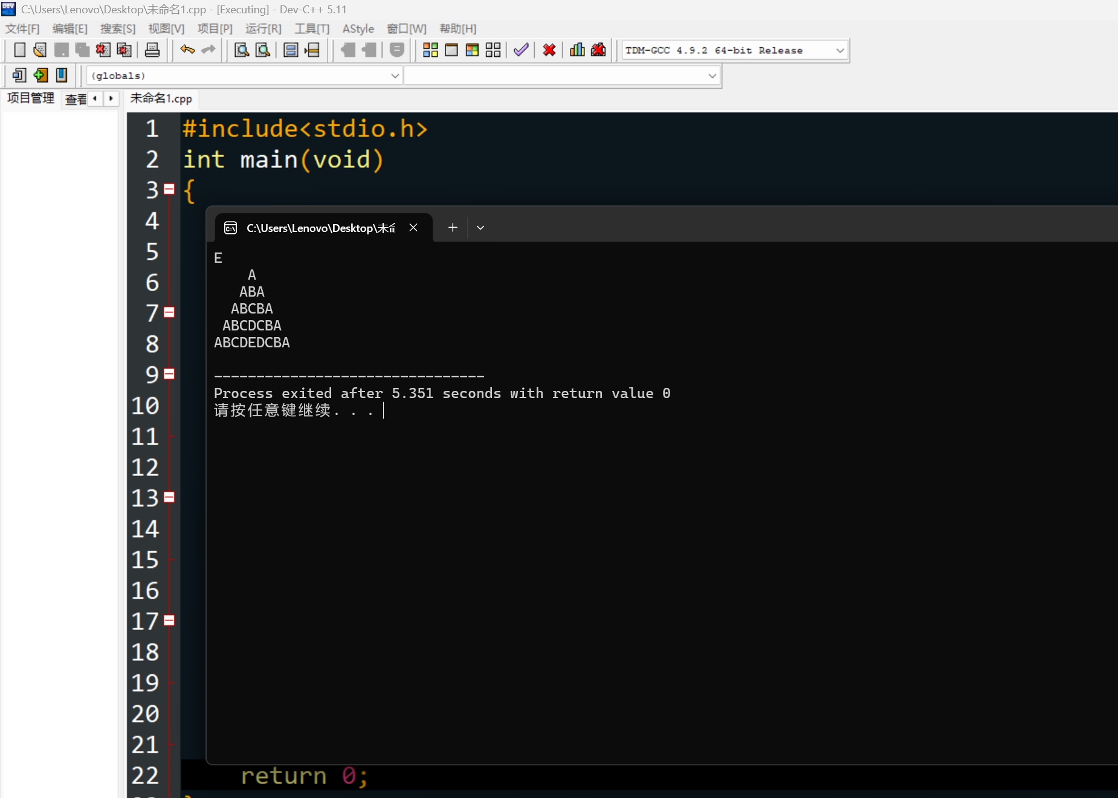Stop execution with red X icon
Image resolution: width=1118 pixels, height=798 pixels.
(x=549, y=50)
